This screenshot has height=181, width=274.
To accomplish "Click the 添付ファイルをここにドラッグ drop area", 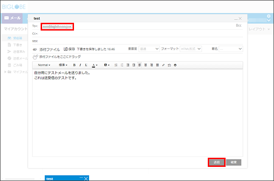I will 57,57.
